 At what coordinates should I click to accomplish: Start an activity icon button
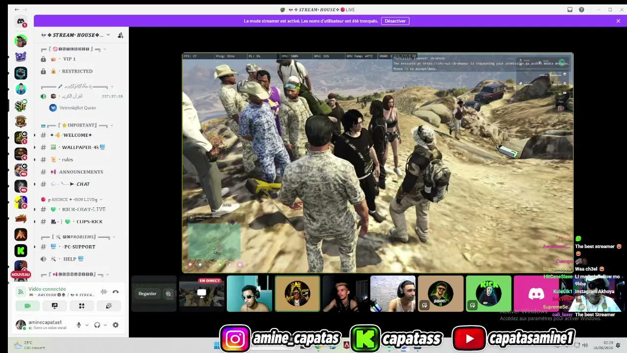(82, 305)
